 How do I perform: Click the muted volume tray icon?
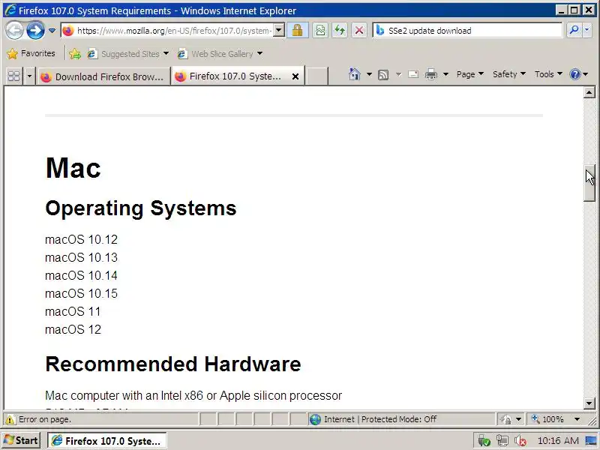[520, 441]
